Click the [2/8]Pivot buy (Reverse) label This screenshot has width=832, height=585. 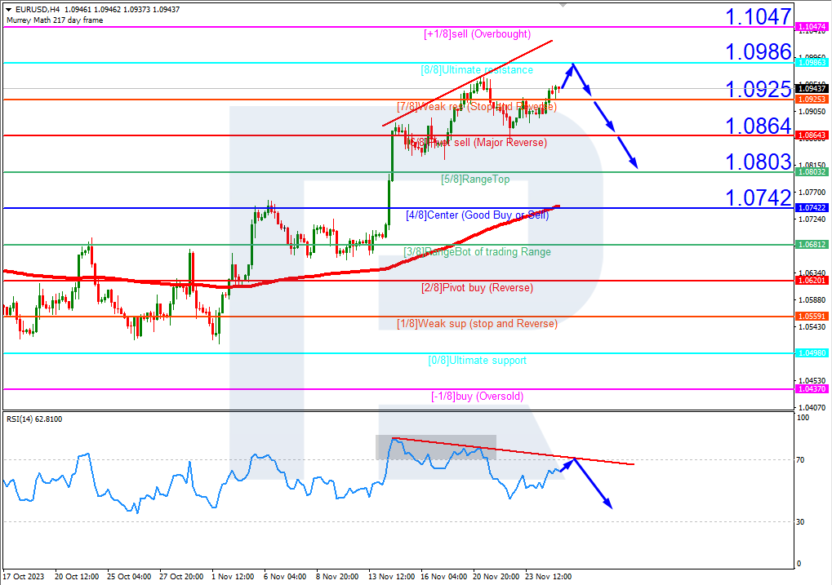click(x=478, y=288)
